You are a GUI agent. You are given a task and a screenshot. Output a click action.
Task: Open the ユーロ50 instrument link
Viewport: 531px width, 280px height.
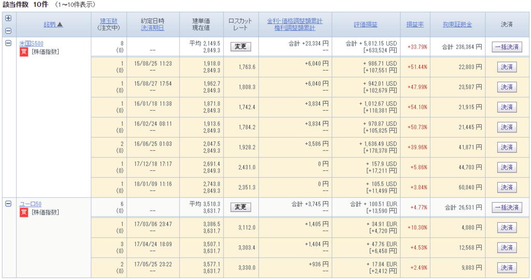click(x=30, y=204)
